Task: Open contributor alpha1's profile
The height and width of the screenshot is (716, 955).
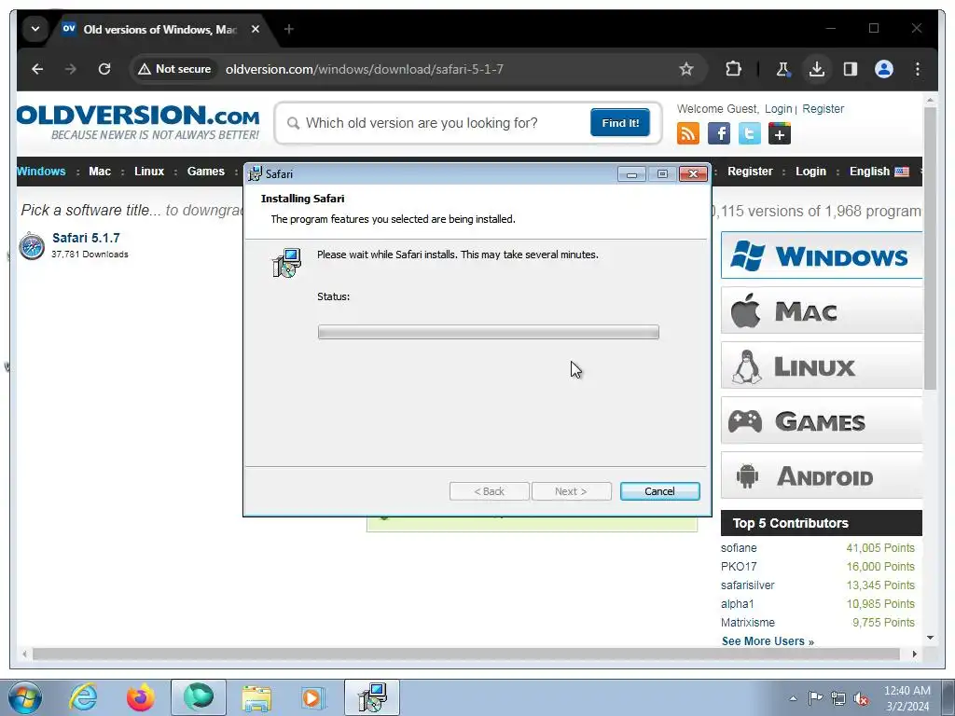Action: click(x=737, y=604)
